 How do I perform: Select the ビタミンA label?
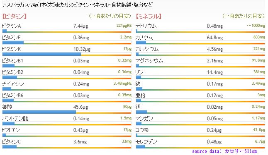tap(11, 26)
